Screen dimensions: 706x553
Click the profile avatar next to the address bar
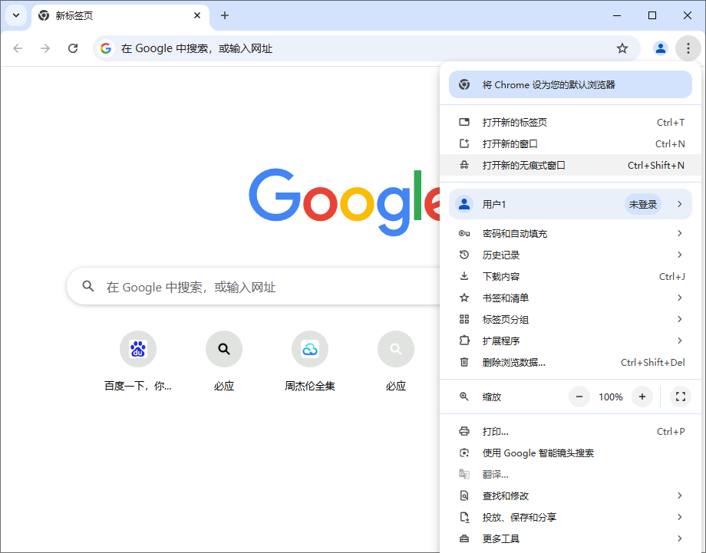[x=660, y=48]
